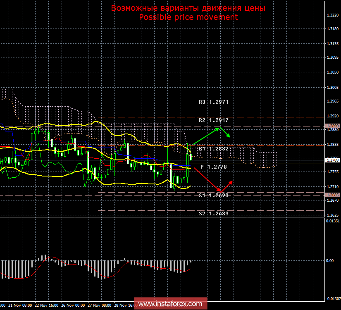Image resolution: width=341 pixels, height=310 pixels.
Task: Click the 1.3180 price axis value
Action: point(333,29)
